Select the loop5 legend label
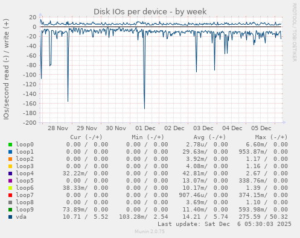The image size is (300, 238). pos(25,181)
